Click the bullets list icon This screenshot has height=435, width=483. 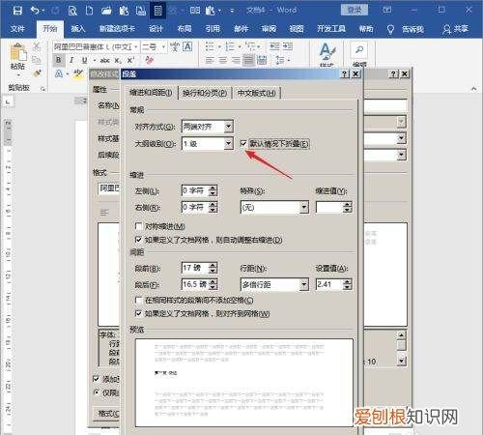(x=210, y=46)
